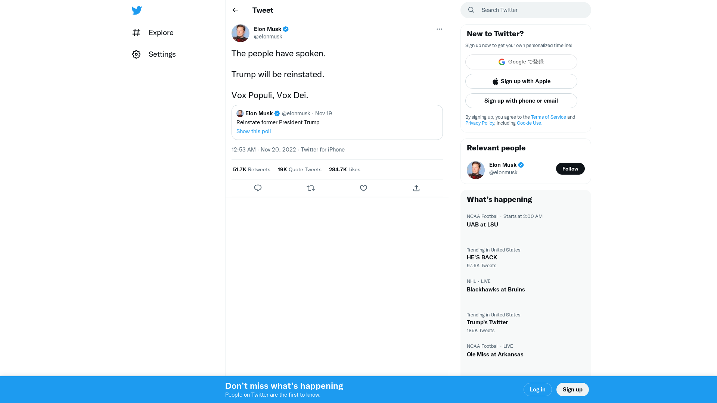The width and height of the screenshot is (717, 403).
Task: Retweet using the retweet arrows icon
Action: point(311,188)
